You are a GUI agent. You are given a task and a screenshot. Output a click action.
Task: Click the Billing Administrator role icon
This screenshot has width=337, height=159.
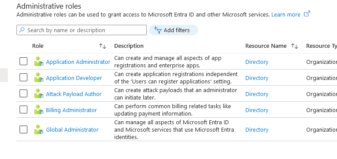coord(39,110)
